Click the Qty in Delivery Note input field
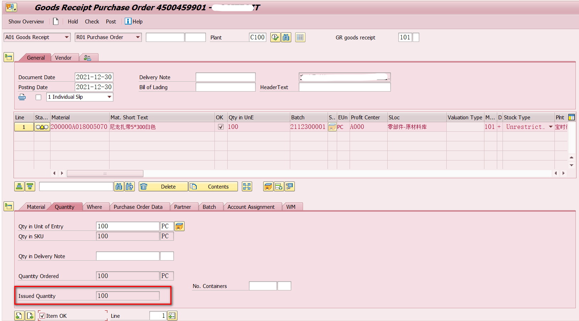The image size is (579, 321). point(127,256)
